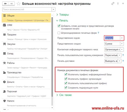Click the Сумма value field
This screenshot has height=112, width=127.
[x=112, y=44]
